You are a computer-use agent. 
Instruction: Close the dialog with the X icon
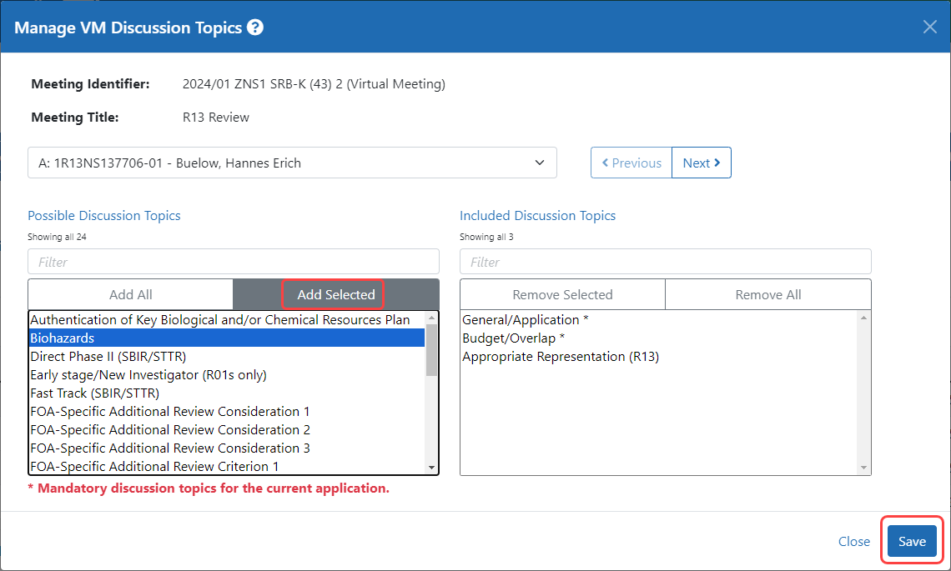(930, 27)
